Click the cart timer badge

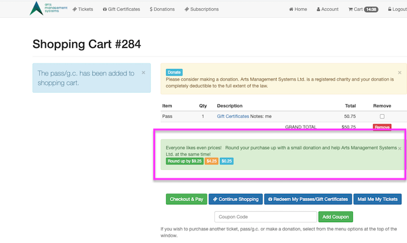coord(371,10)
